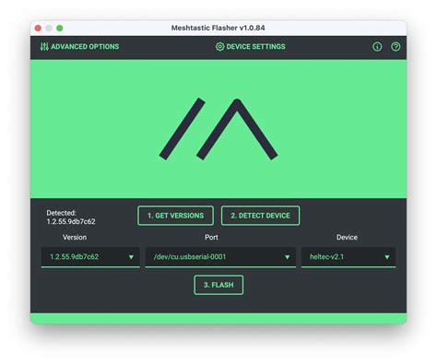Open the Version dropdown showing 1.2.55.9db7c62
The image size is (437, 364).
coord(90,257)
